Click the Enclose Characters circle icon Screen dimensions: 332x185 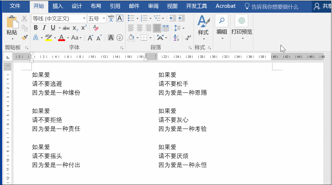(120, 38)
